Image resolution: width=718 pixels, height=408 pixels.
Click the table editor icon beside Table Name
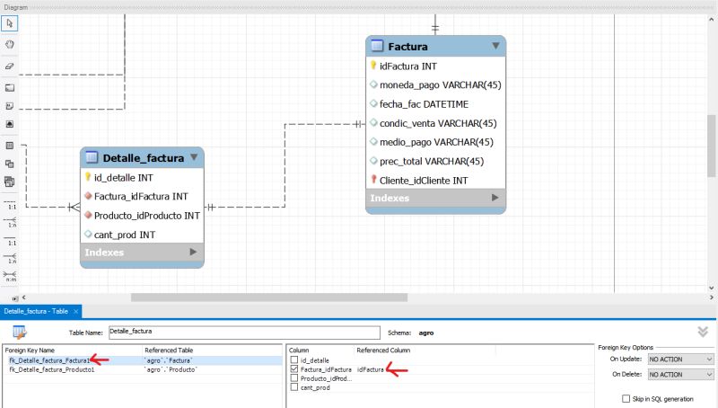point(20,332)
